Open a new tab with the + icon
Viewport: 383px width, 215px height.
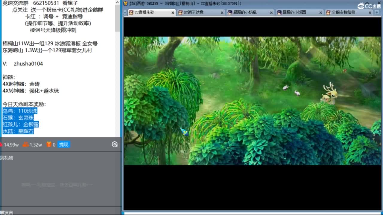376,13
